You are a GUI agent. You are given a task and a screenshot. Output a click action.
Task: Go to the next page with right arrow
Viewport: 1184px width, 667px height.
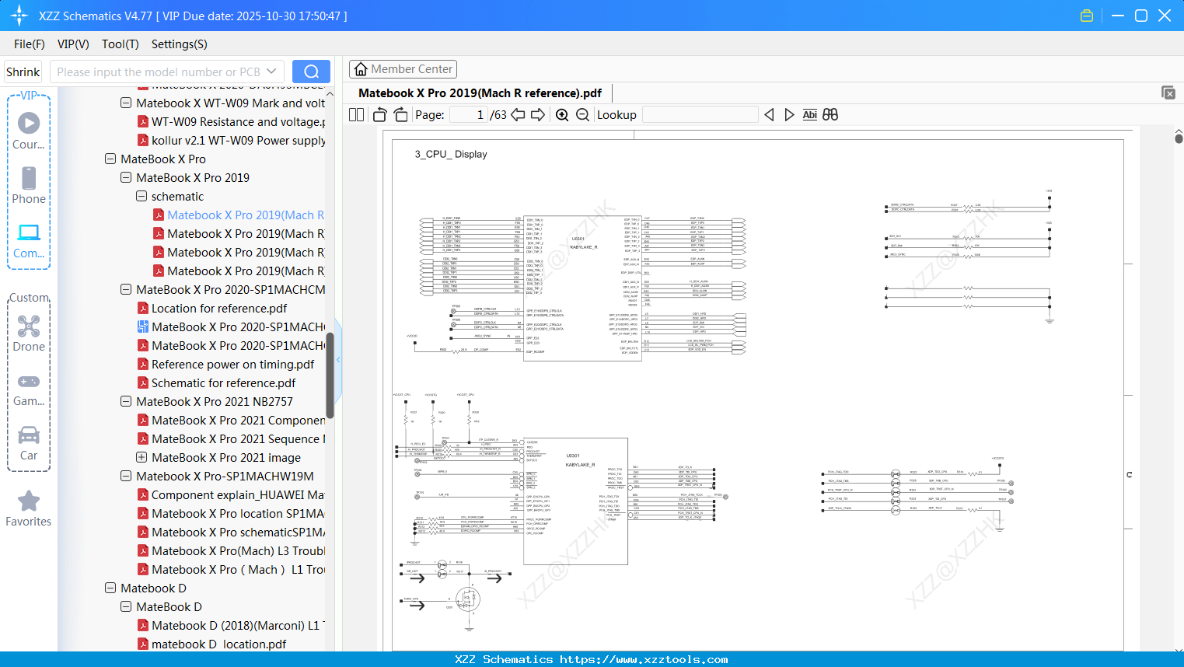(538, 115)
